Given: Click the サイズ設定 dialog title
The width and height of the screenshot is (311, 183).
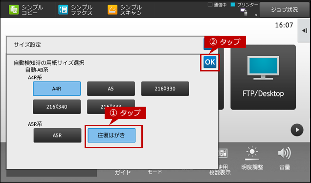Looking at the screenshot, I should pos(27,45).
